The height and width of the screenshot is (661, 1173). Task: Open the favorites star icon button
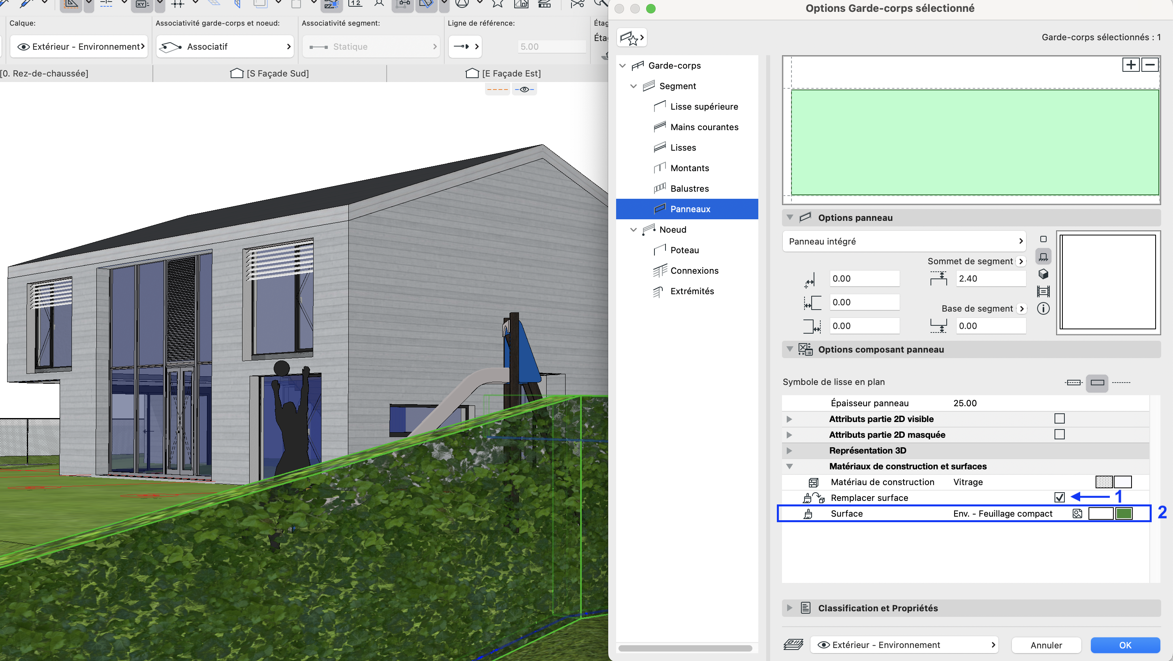click(632, 38)
